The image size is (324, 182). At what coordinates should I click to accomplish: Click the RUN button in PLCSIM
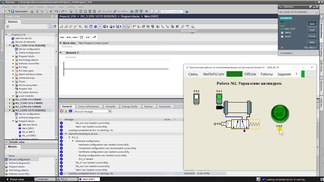point(312,24)
